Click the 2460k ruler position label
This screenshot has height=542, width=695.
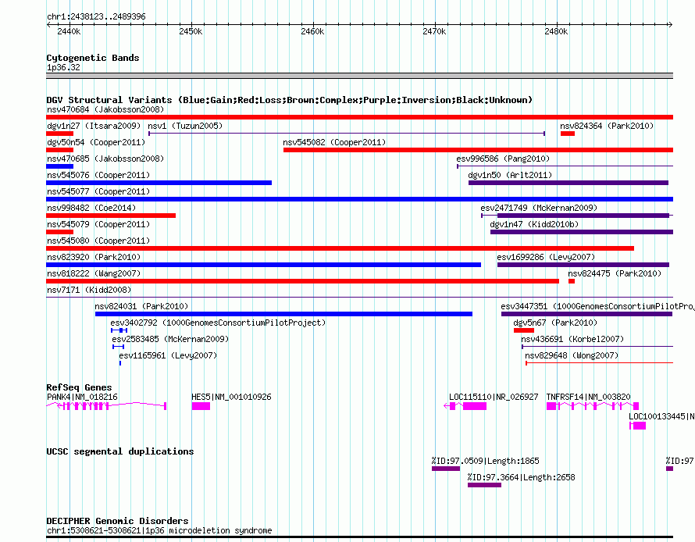point(312,31)
